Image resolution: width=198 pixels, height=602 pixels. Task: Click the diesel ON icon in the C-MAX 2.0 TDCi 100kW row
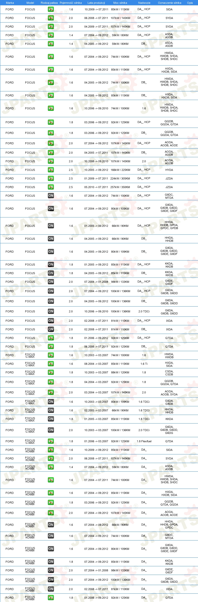coord(51,430)
